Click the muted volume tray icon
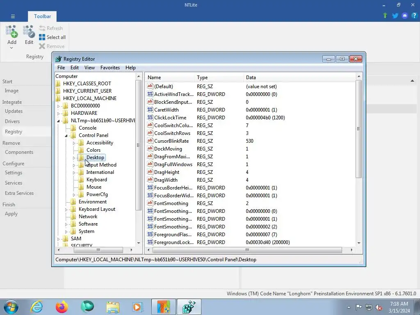420x315 pixels. [x=379, y=307]
